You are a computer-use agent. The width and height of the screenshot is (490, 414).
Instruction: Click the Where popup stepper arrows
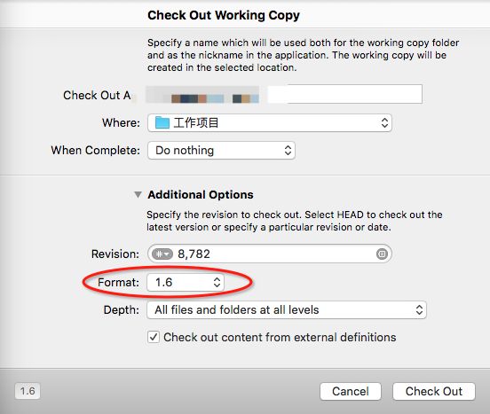[x=384, y=122]
